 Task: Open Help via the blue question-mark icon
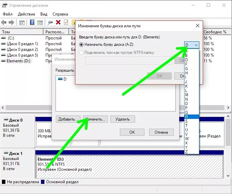32,23
